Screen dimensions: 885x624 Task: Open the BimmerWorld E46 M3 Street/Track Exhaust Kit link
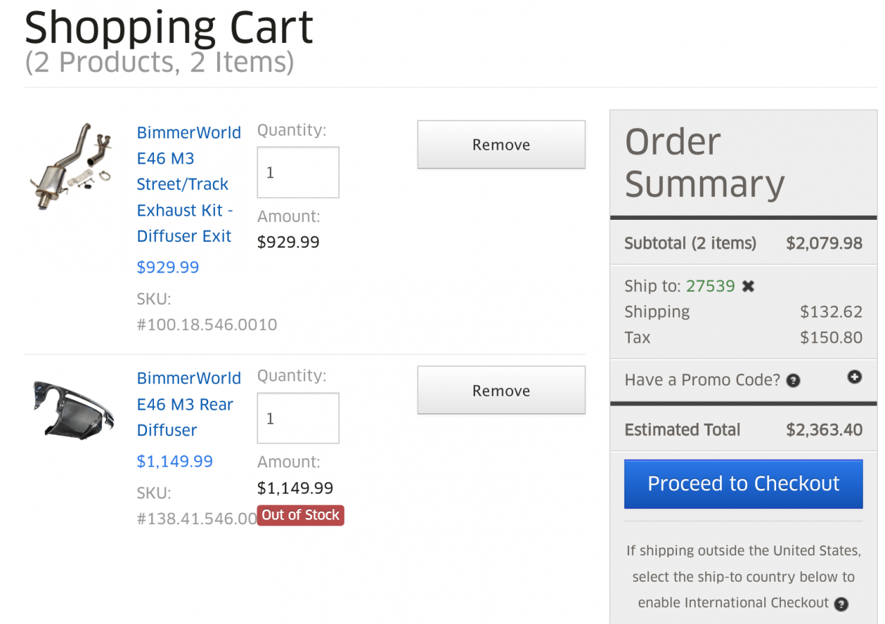tap(189, 184)
